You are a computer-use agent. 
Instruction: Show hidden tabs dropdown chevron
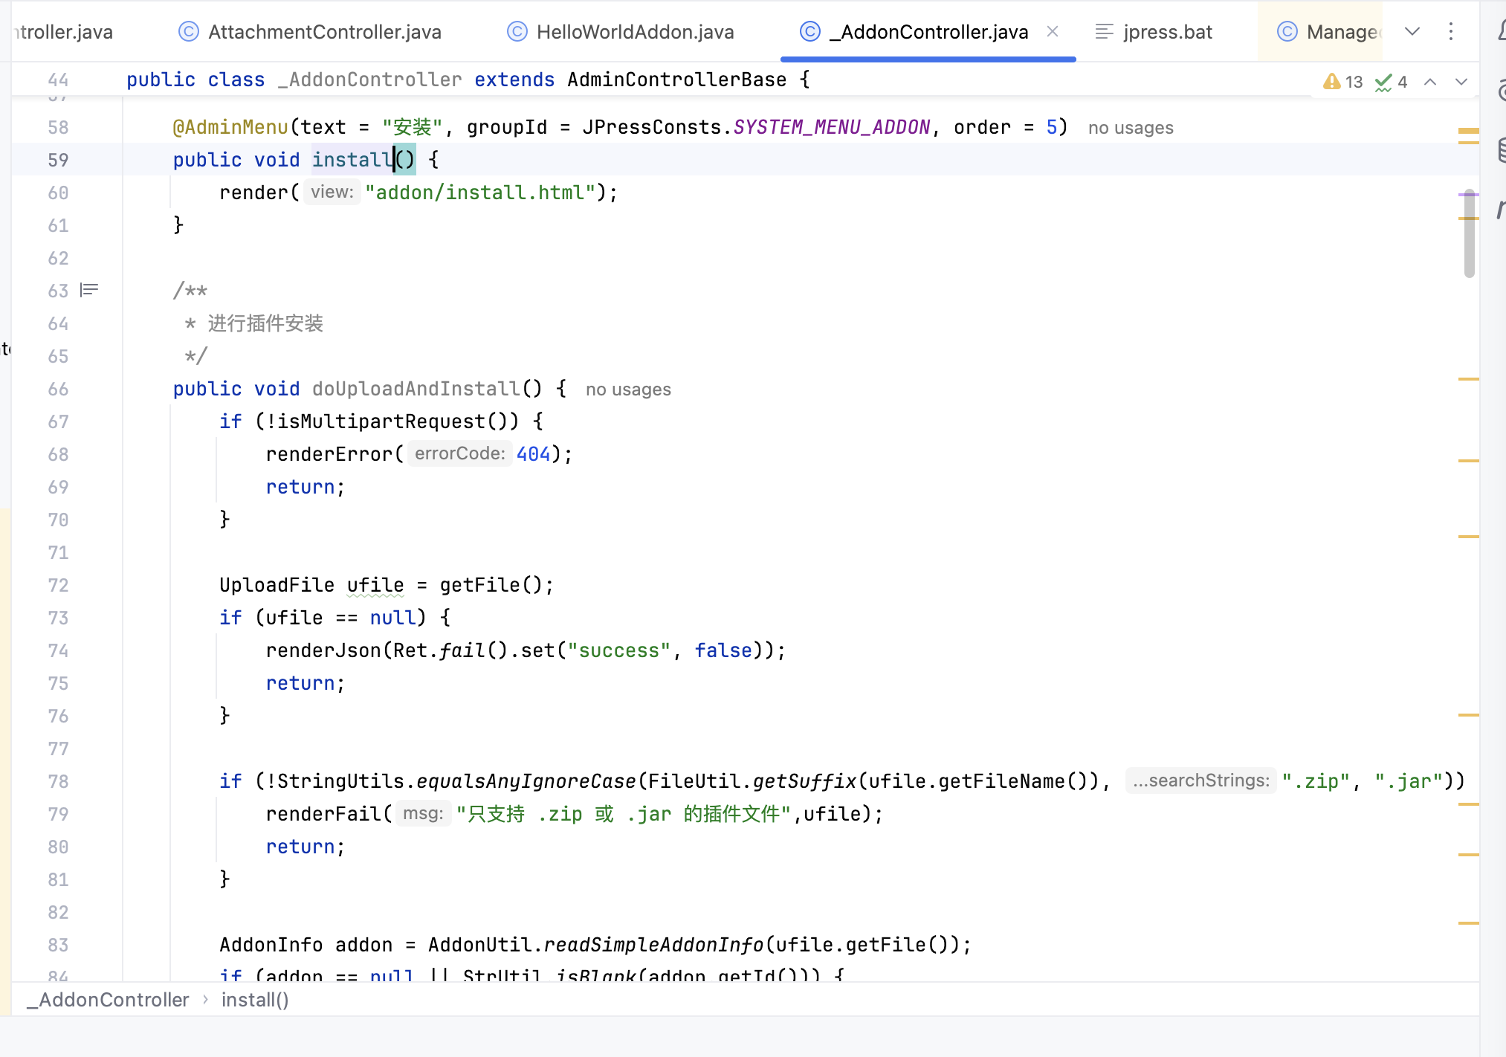1412,31
